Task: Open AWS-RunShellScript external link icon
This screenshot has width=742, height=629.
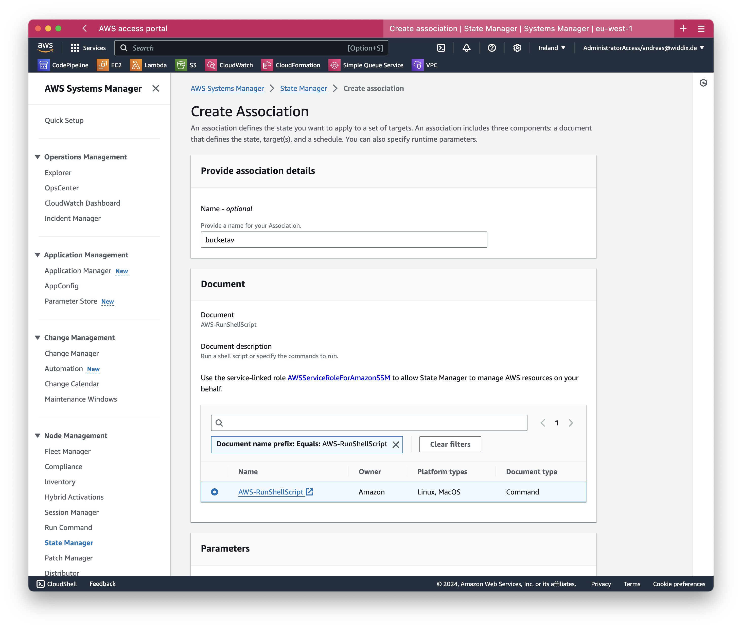Action: 310,492
